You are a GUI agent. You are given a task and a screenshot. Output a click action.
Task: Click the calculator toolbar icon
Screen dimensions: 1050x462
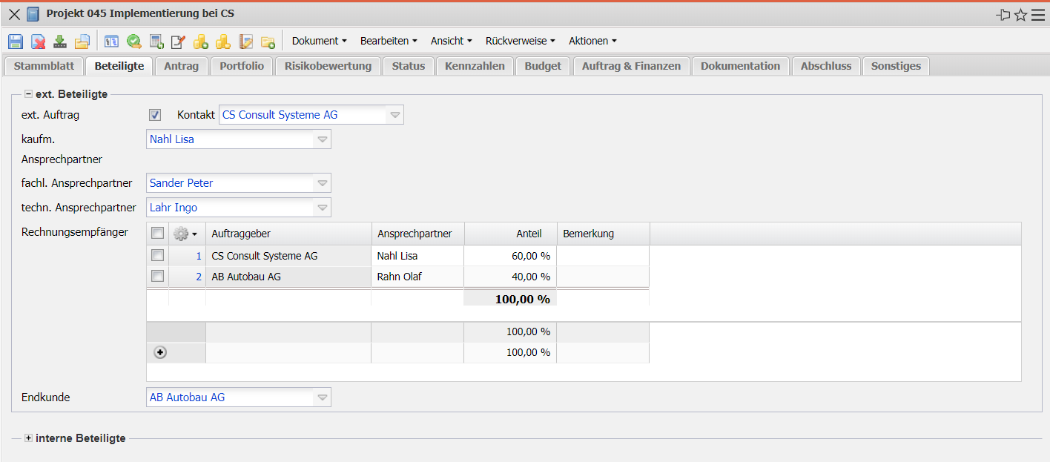[x=156, y=42]
